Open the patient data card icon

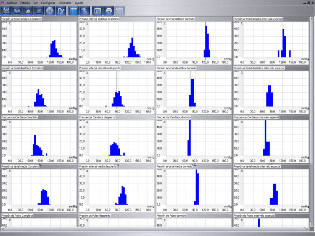point(97,11)
